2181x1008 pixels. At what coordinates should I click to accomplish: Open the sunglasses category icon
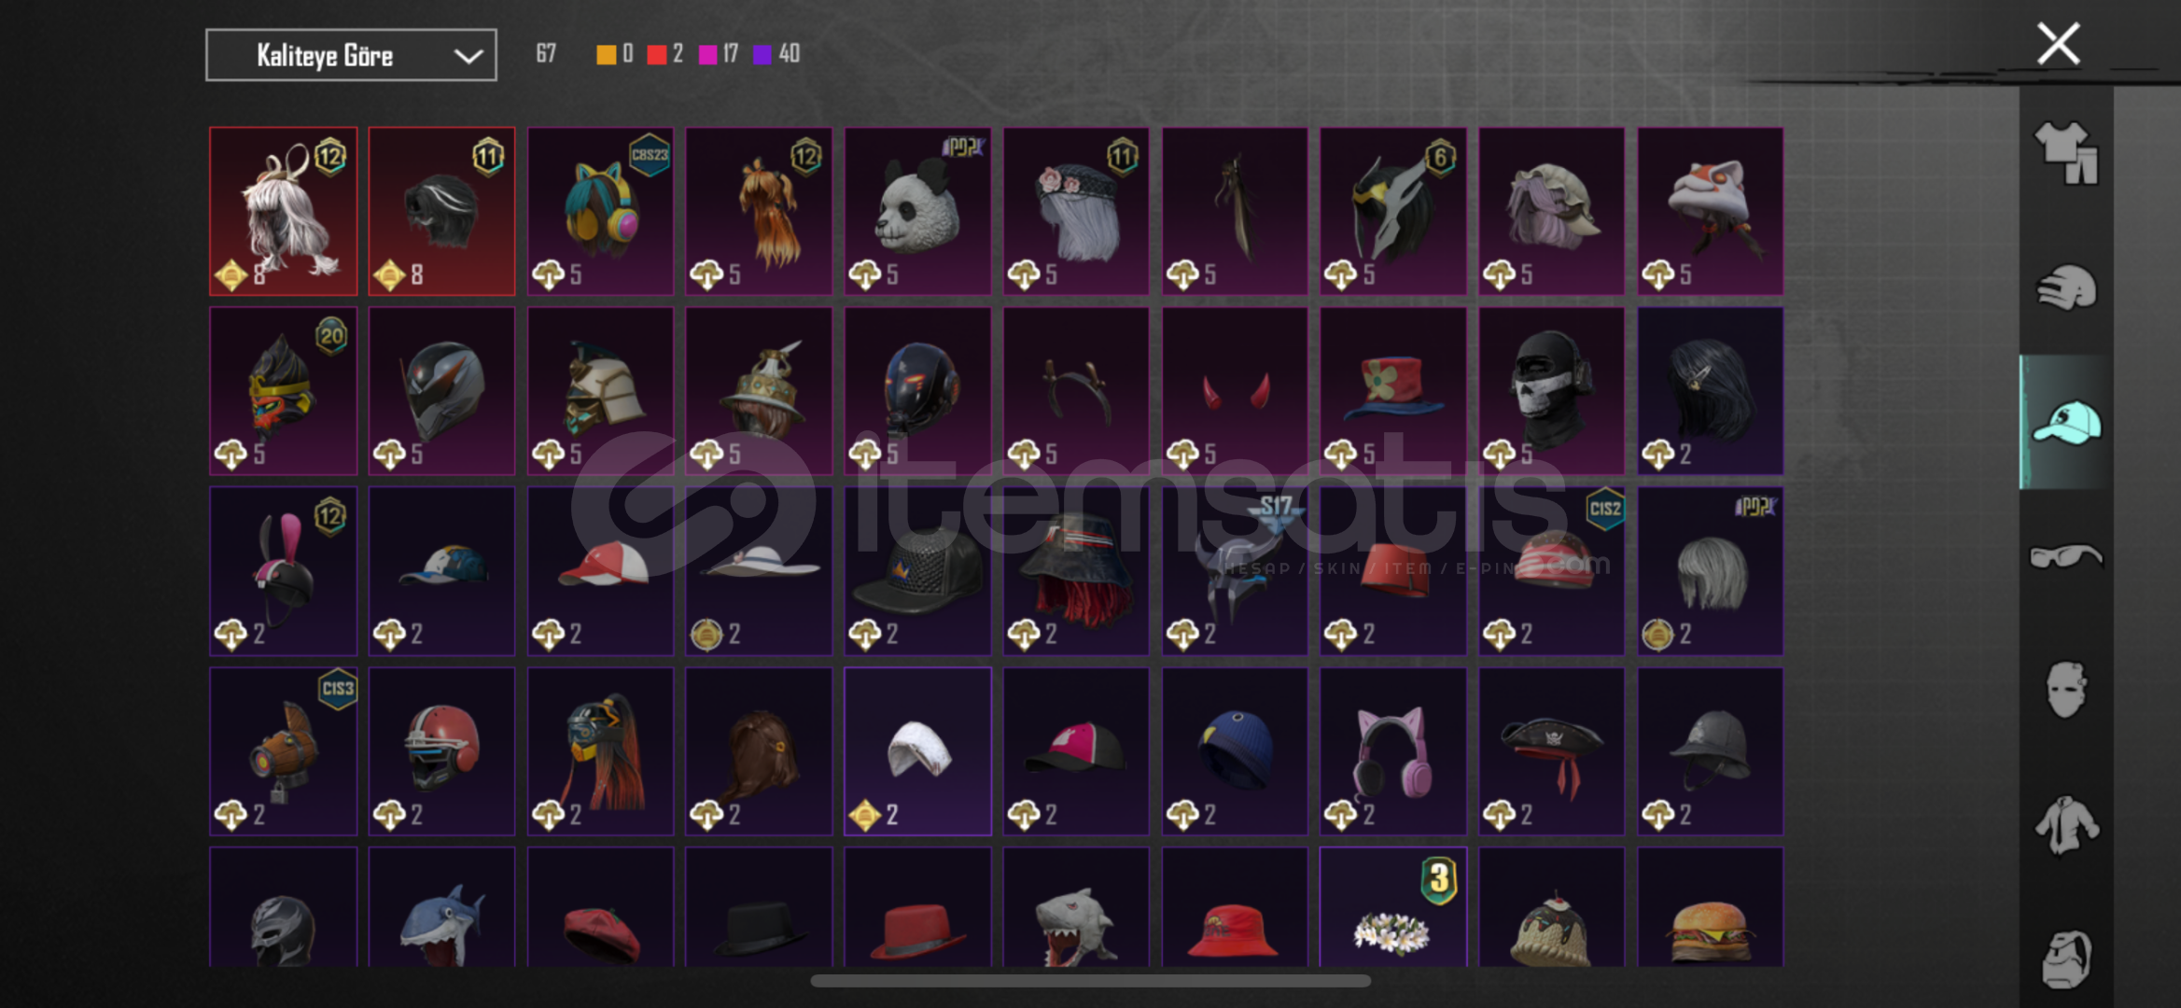(2065, 556)
